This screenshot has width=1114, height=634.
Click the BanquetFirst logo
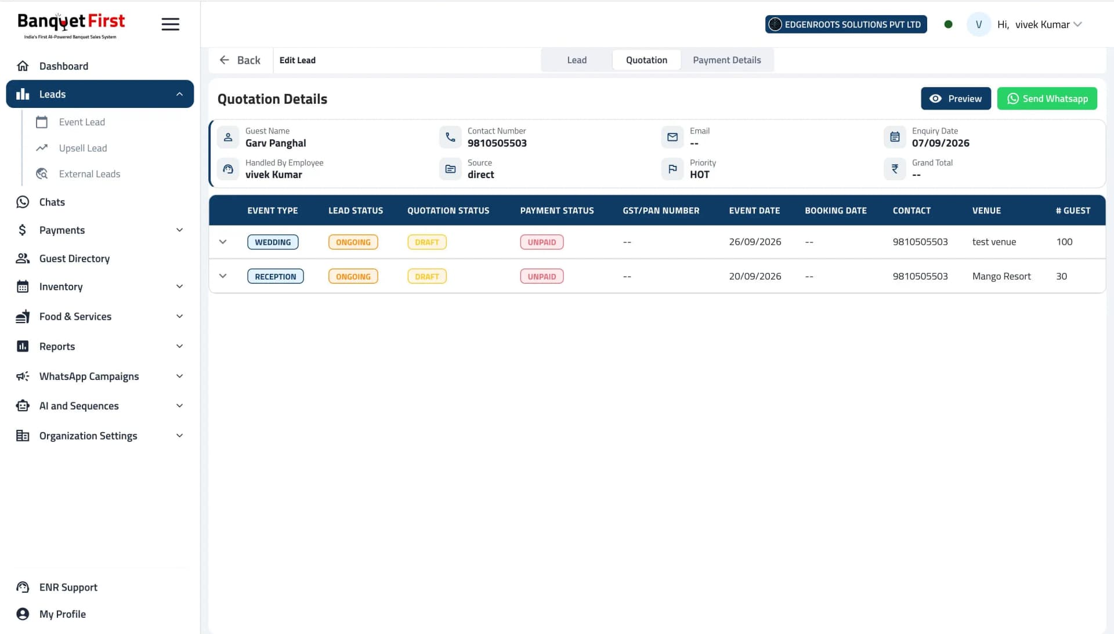71,26
